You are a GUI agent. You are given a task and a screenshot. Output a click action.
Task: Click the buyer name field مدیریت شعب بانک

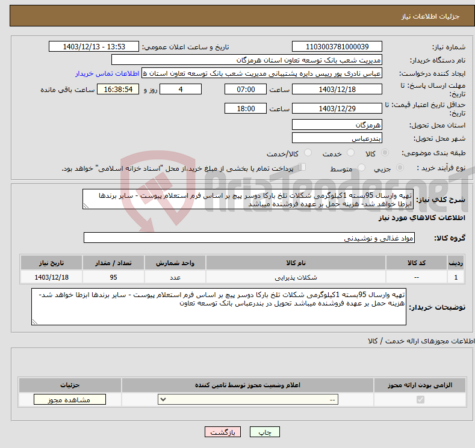click(247, 60)
